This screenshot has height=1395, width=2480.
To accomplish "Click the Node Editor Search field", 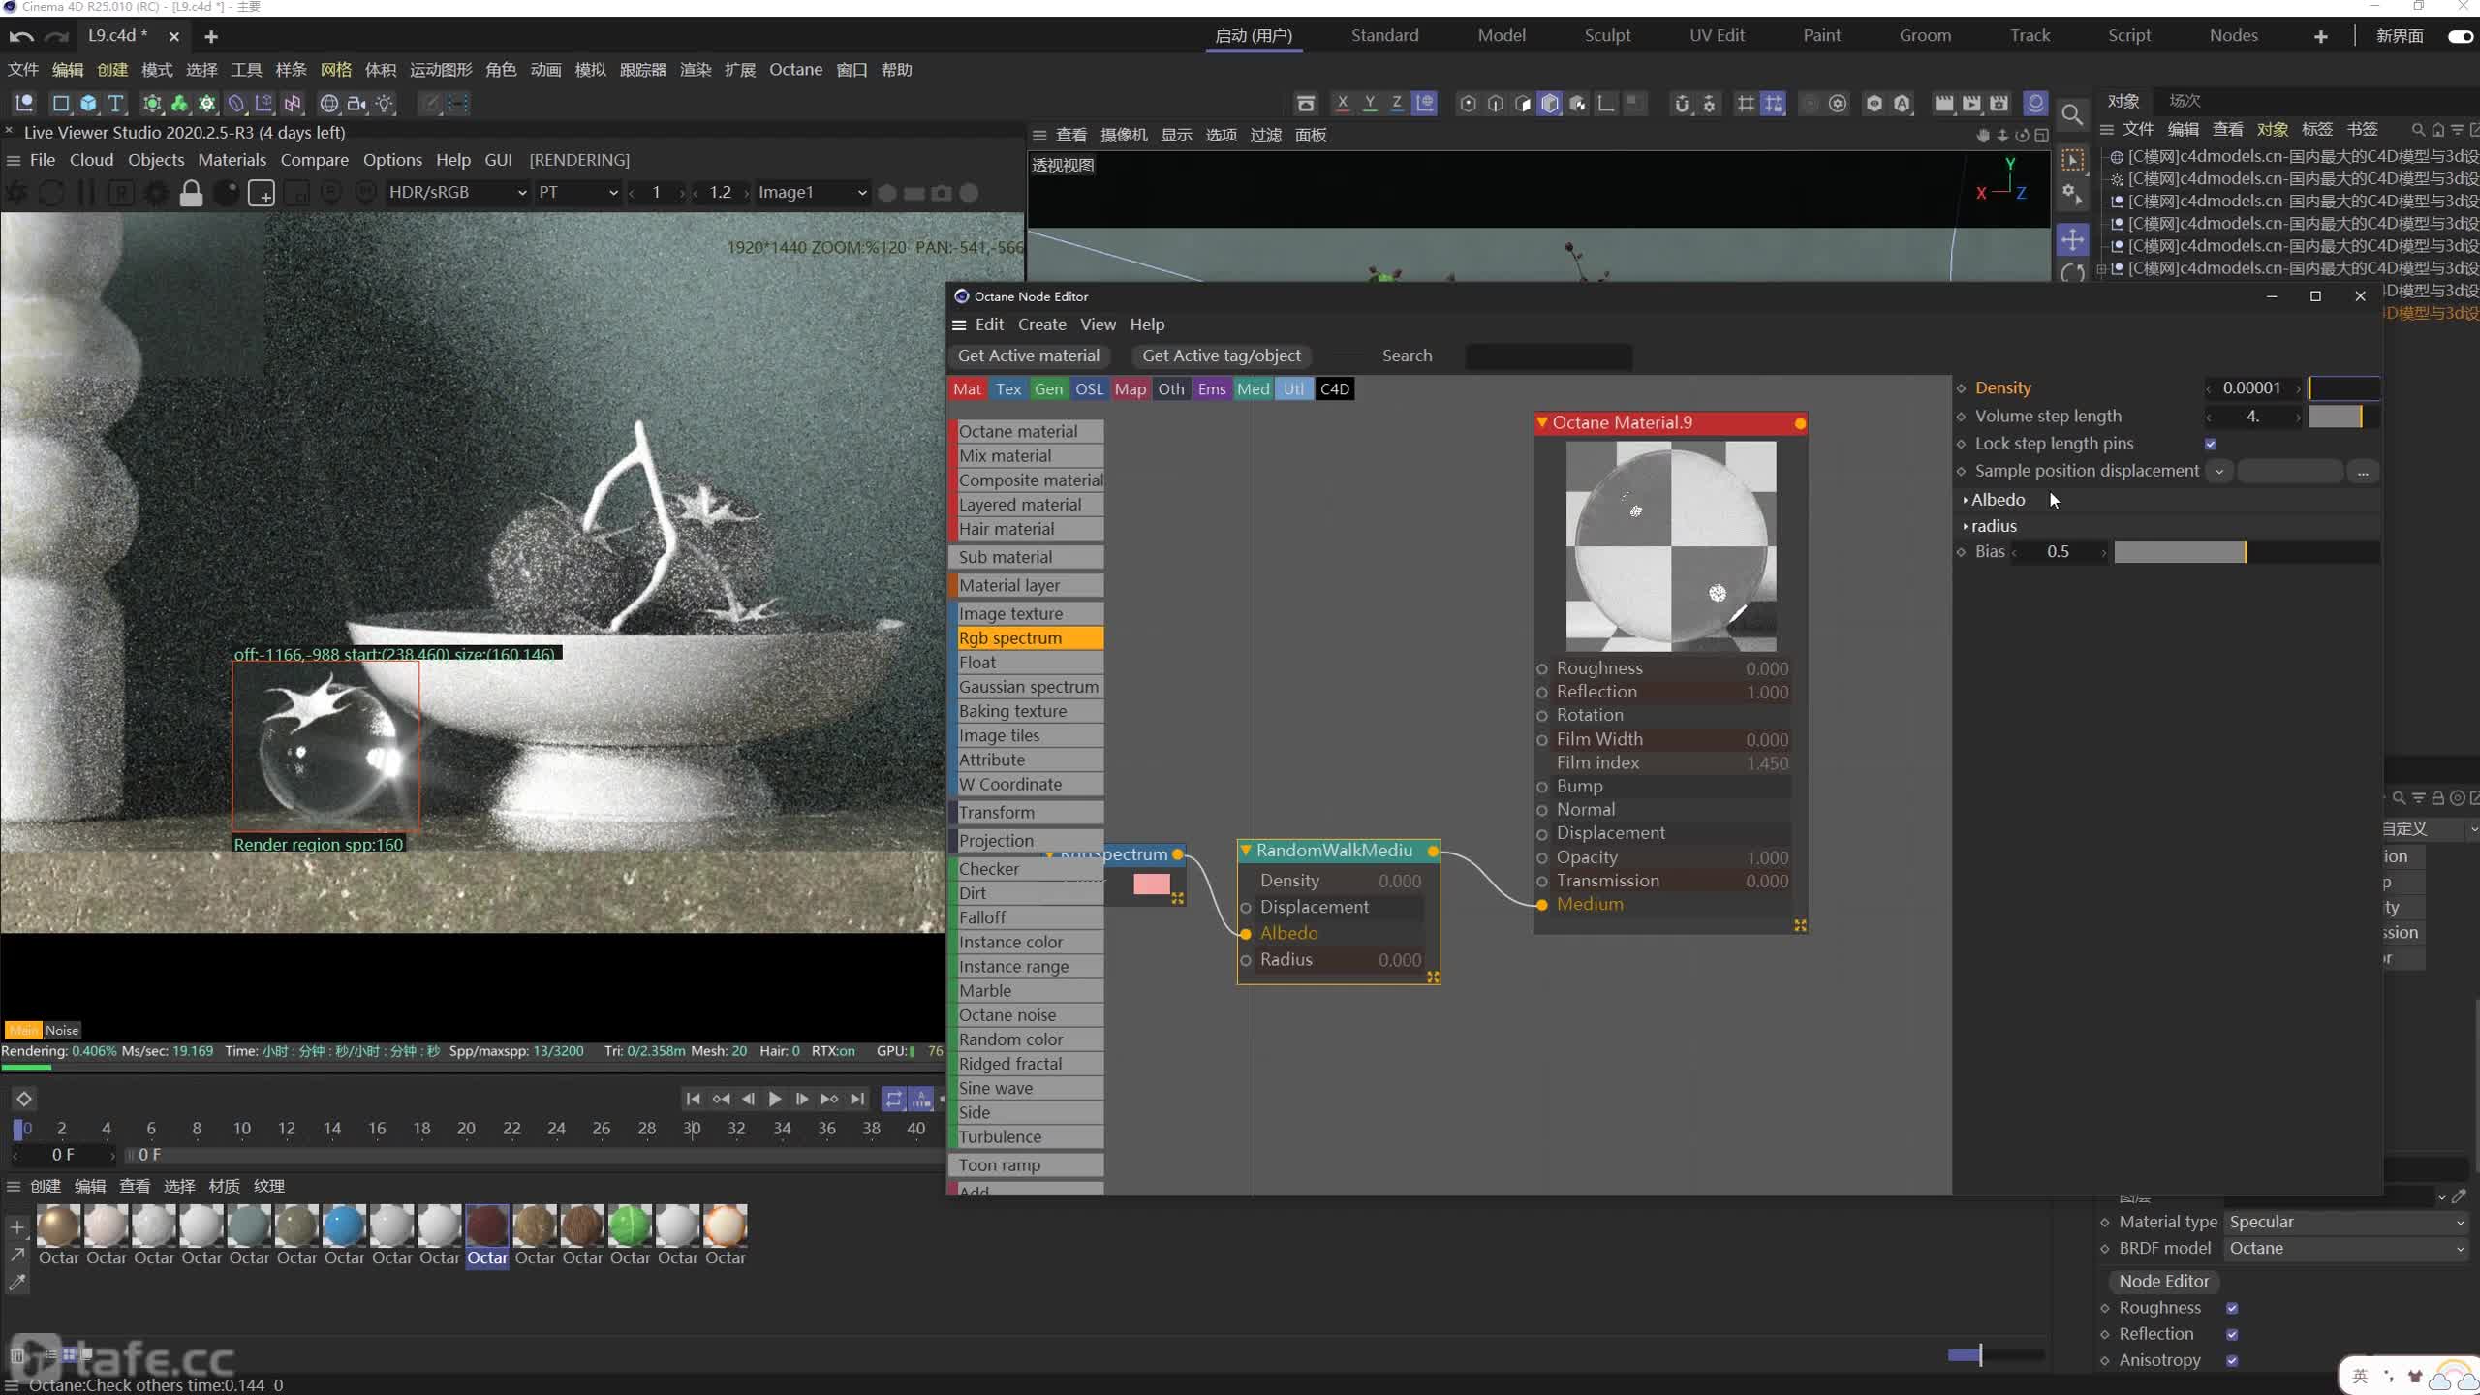I will pyautogui.click(x=1548, y=356).
